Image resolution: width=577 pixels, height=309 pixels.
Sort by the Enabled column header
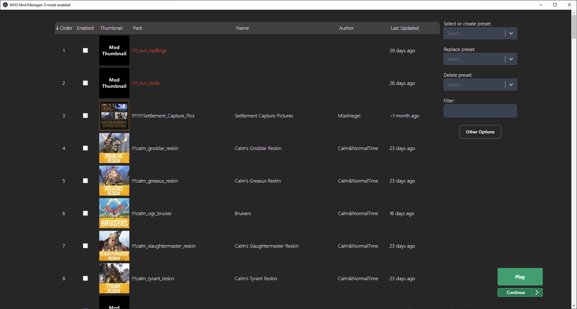(85, 28)
